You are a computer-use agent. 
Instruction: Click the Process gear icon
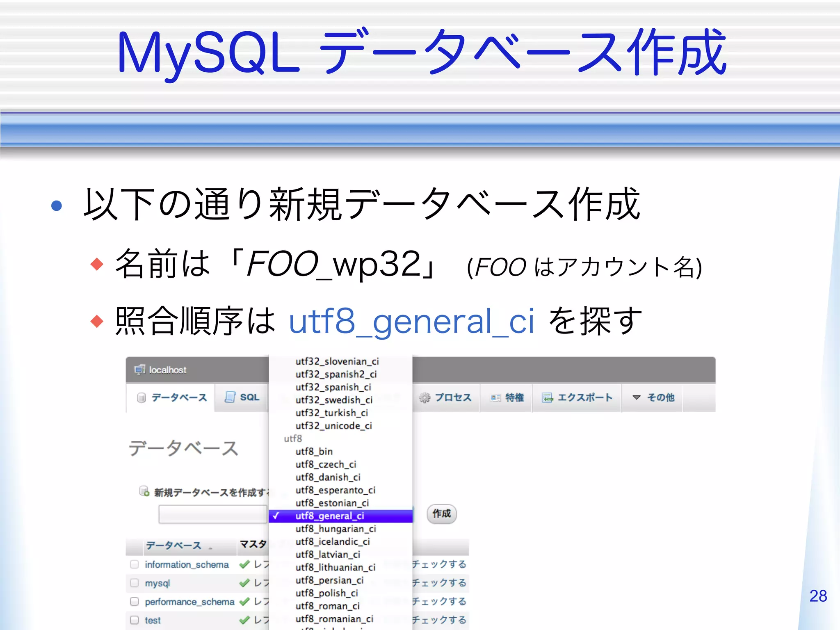425,397
